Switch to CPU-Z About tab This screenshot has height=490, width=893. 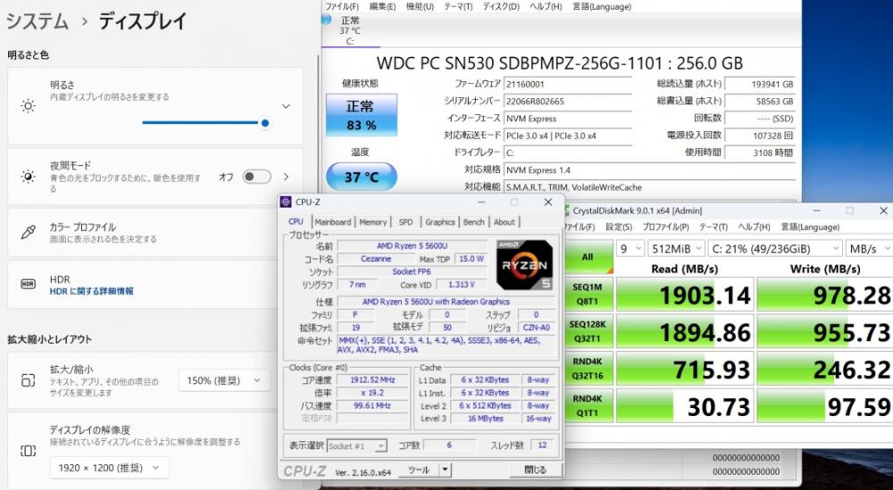click(504, 222)
